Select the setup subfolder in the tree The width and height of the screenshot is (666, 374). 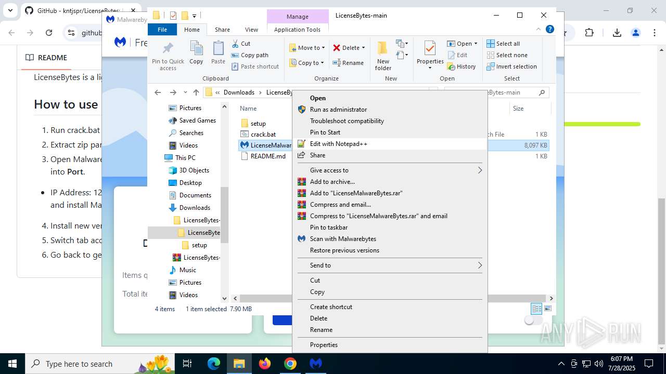[199, 245]
